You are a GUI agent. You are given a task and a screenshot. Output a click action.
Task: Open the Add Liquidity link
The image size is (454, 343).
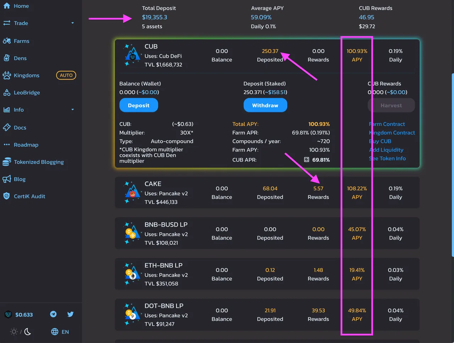click(x=386, y=150)
